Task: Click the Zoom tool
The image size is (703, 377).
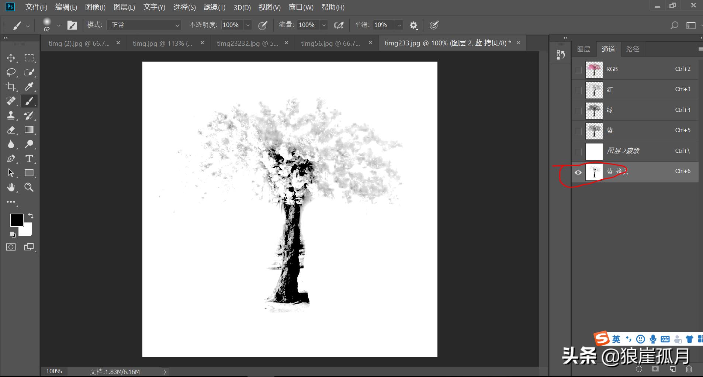Action: click(29, 187)
